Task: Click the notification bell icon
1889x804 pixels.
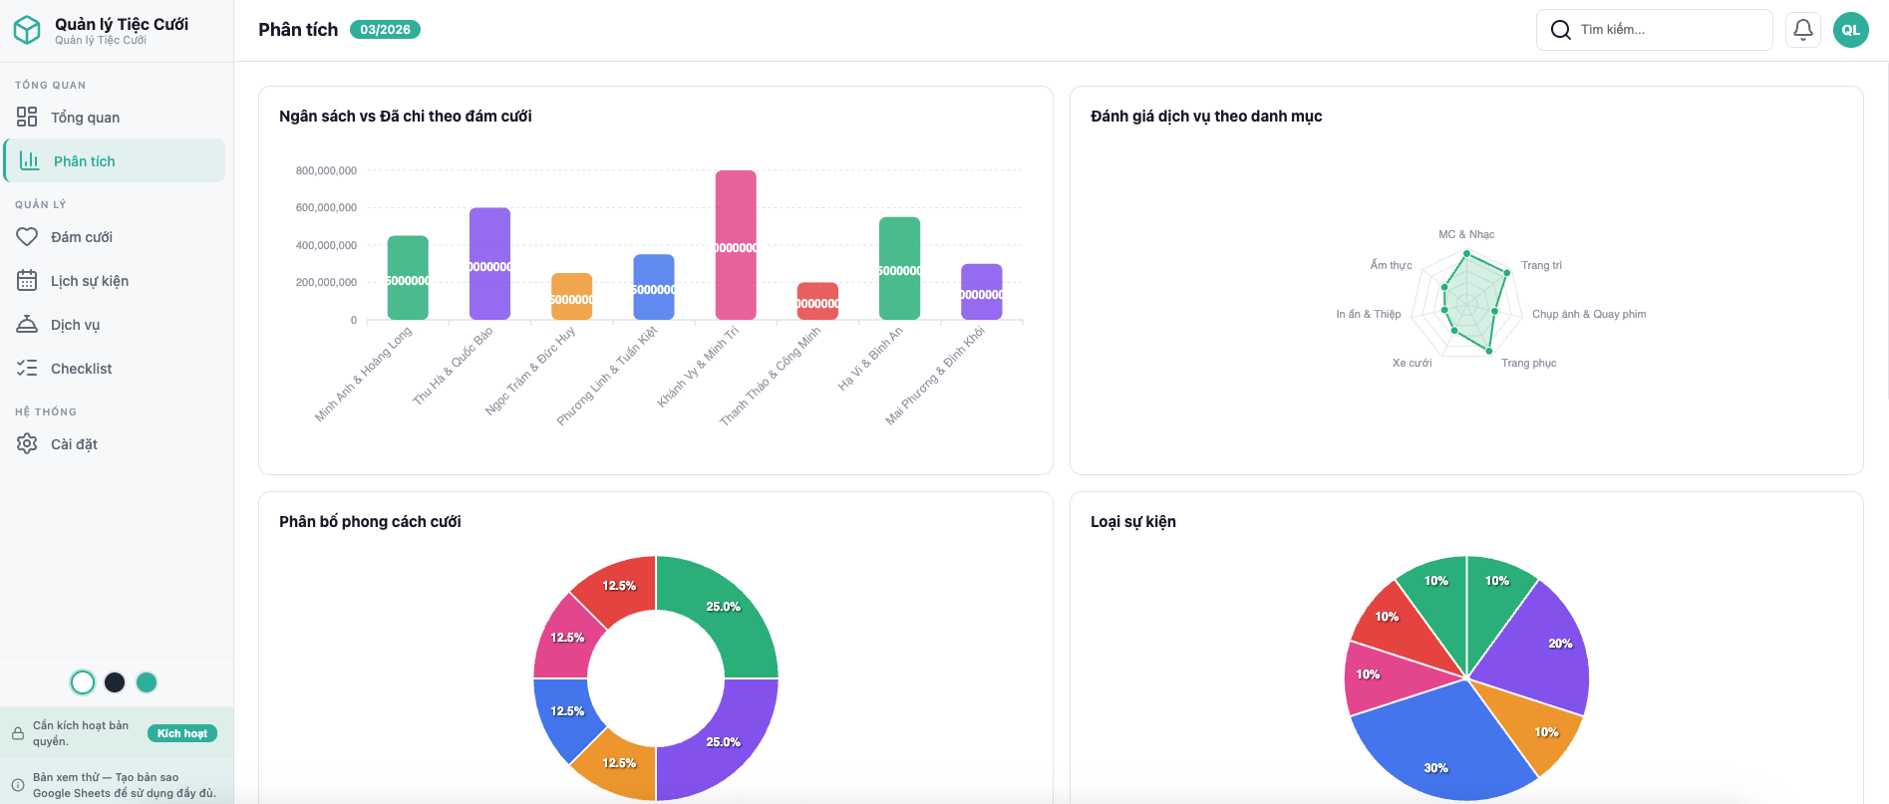Action: pos(1802,30)
